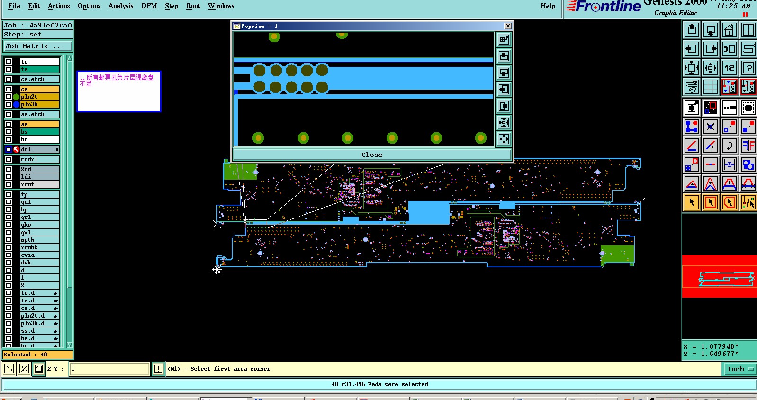Select the ruler measurement tool

[730, 108]
